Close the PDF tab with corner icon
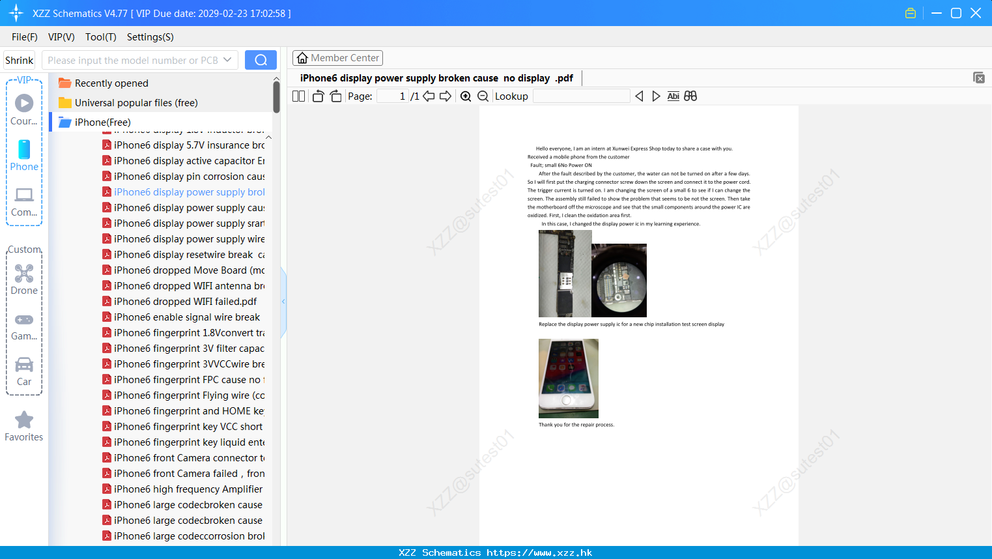Image resolution: width=992 pixels, height=559 pixels. [979, 78]
